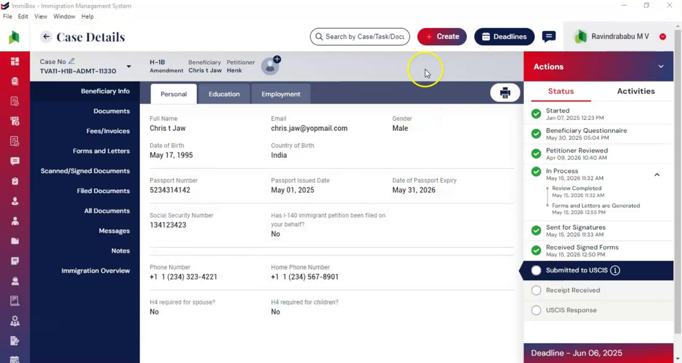This screenshot has height=363, width=682.
Task: Expand the case number dropdown arrow
Action: [x=129, y=66]
